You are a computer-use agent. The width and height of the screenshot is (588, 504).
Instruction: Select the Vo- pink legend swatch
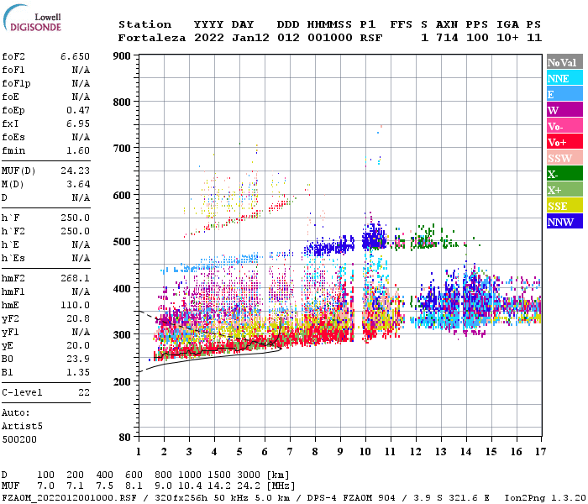point(564,126)
